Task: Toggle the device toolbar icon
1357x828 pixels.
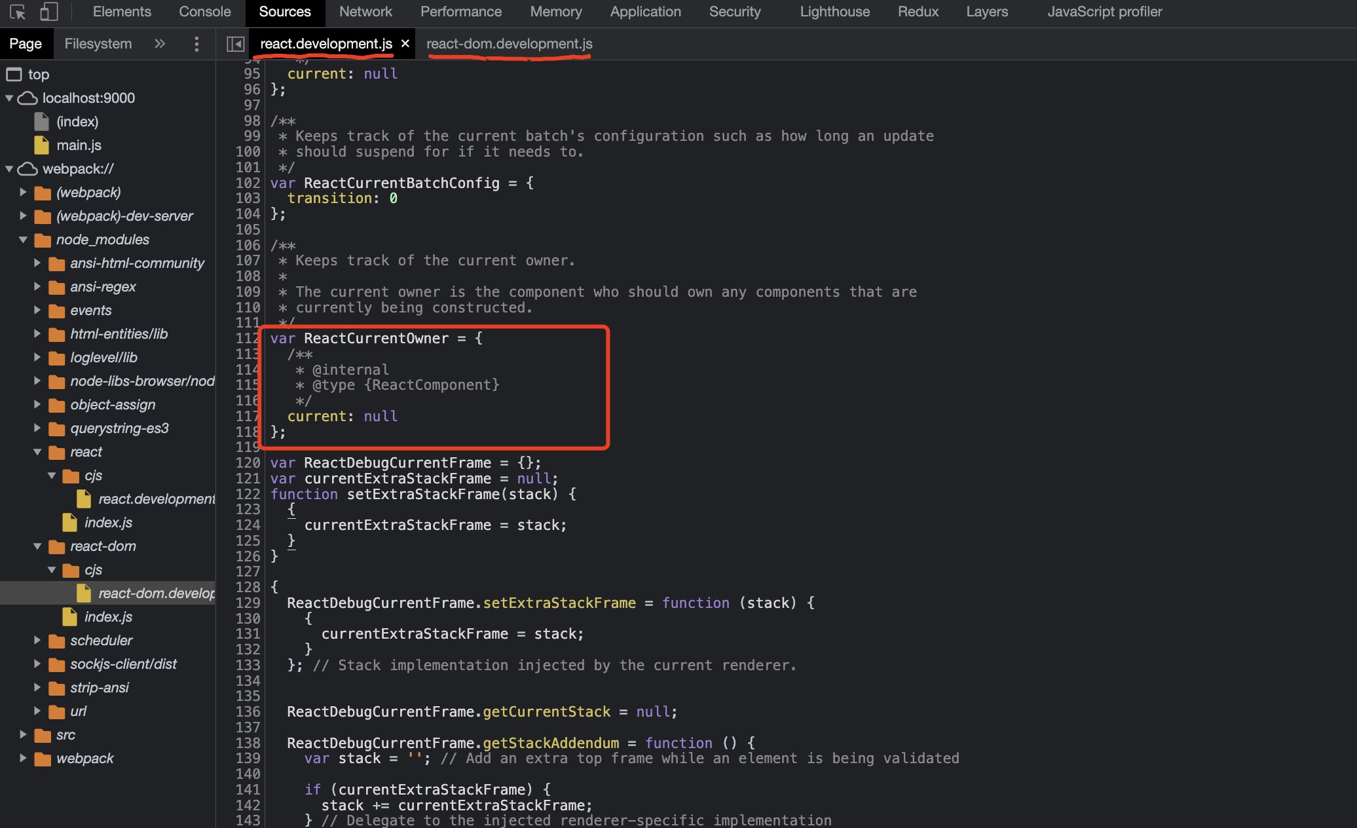Action: (x=48, y=12)
